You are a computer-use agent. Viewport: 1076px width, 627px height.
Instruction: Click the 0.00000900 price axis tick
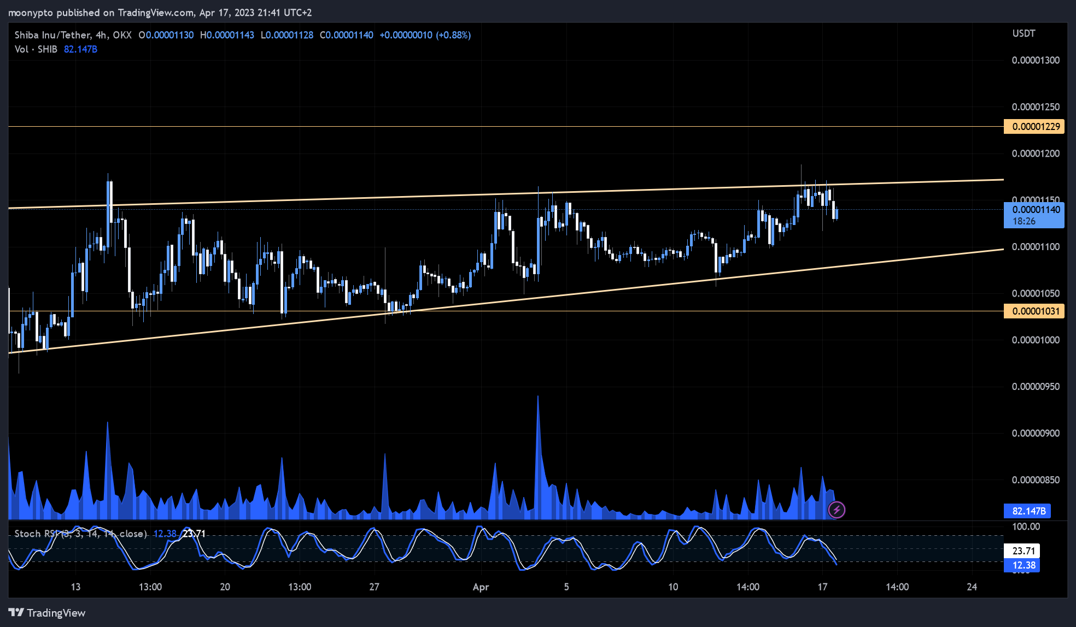pos(1036,433)
